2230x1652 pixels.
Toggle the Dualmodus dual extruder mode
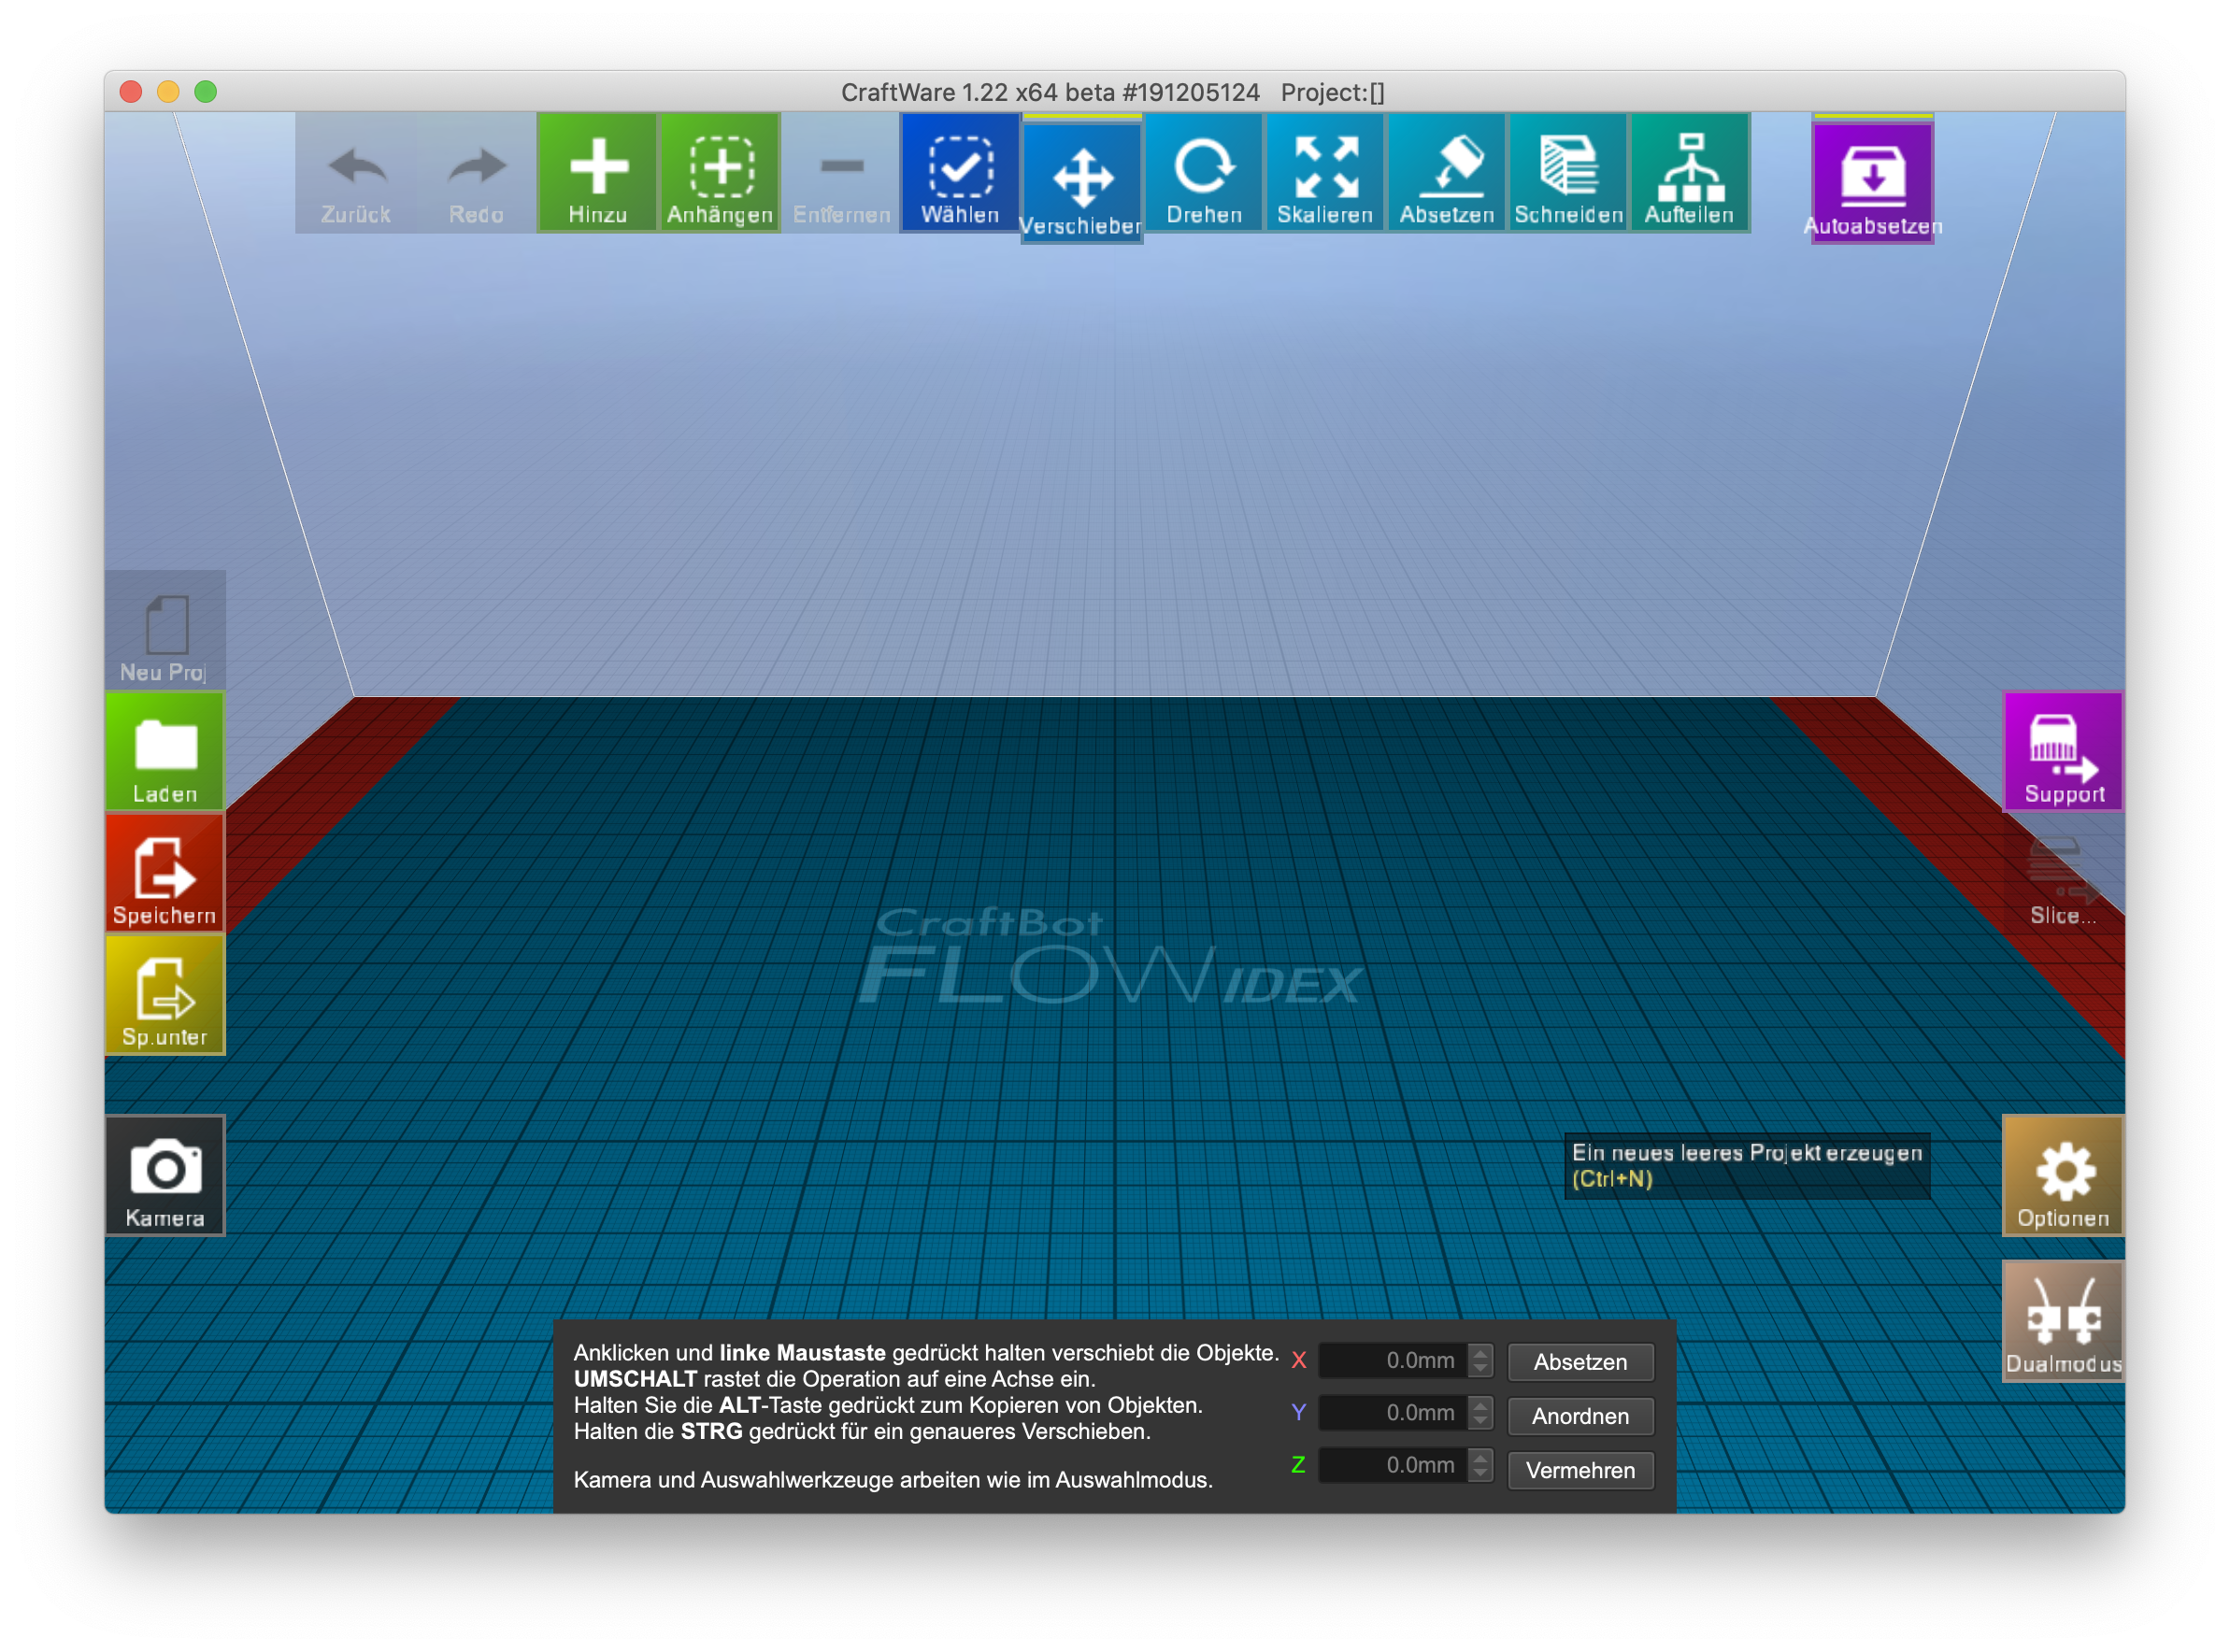[2062, 1320]
